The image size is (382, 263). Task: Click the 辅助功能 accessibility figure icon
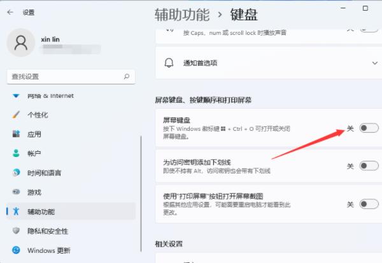tap(16, 212)
